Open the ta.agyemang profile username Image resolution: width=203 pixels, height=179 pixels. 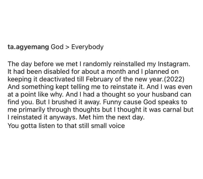pyautogui.click(x=28, y=47)
